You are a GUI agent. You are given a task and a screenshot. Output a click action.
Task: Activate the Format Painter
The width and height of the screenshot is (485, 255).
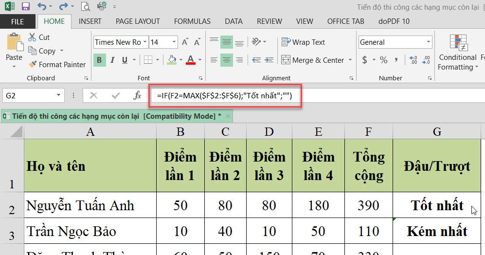(x=57, y=64)
